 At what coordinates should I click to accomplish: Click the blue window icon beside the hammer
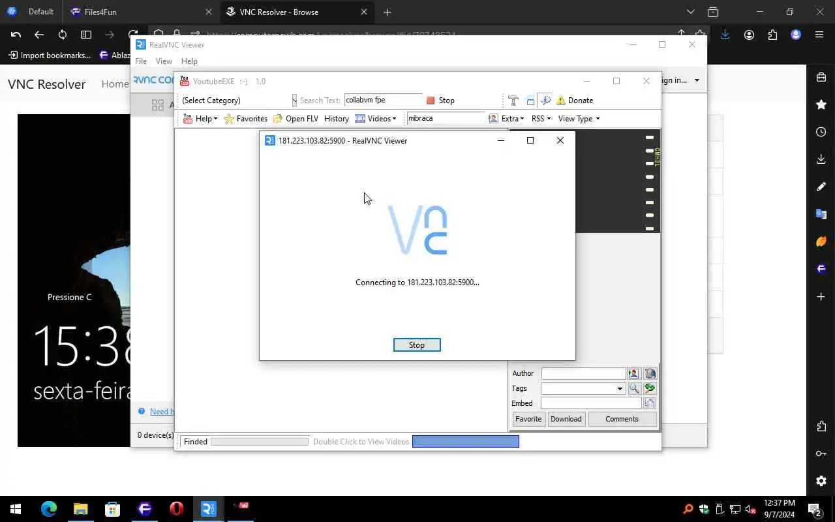530,100
